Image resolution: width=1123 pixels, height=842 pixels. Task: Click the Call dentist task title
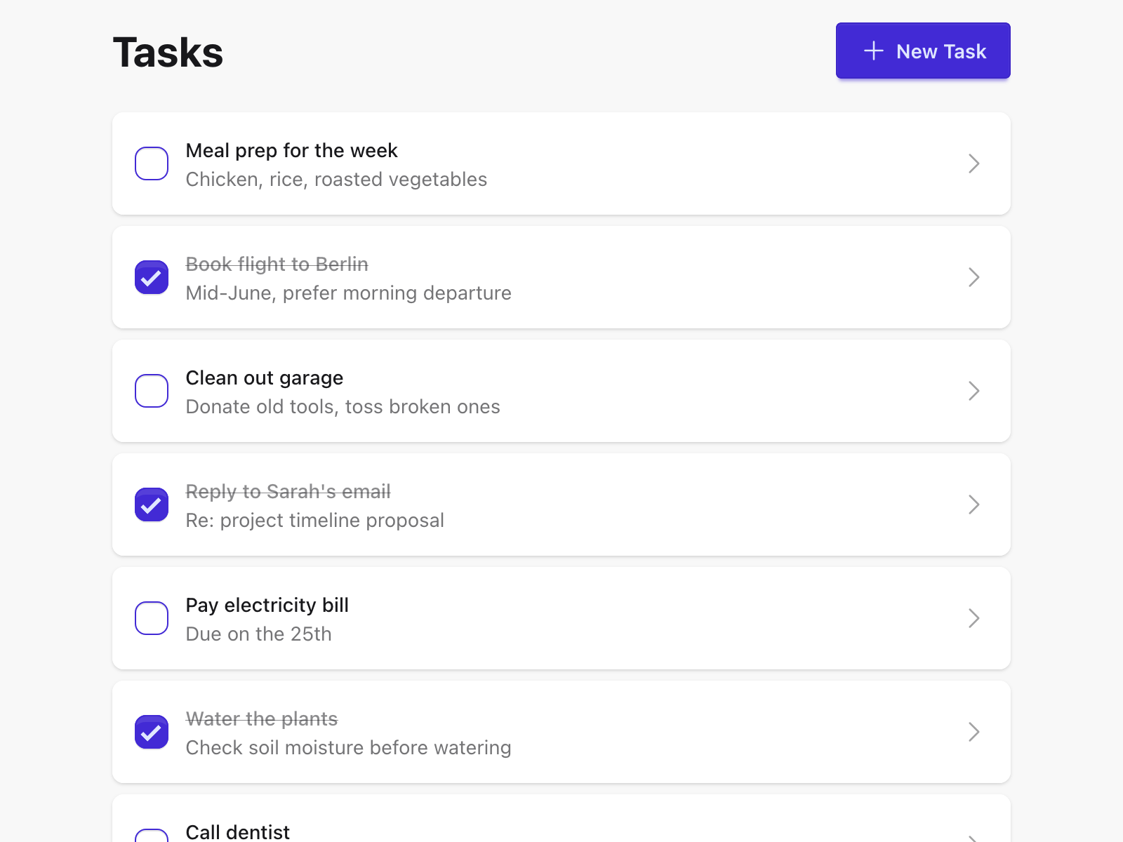tap(237, 832)
